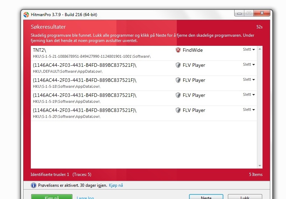The width and height of the screenshot is (286, 199).
Task: Click the shield icon for the S-1-5-20 FLV Player entry
Action: [x=178, y=110]
